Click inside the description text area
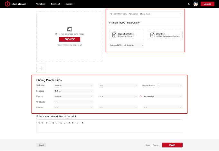This screenshot has width=219, height=151. (x=110, y=128)
